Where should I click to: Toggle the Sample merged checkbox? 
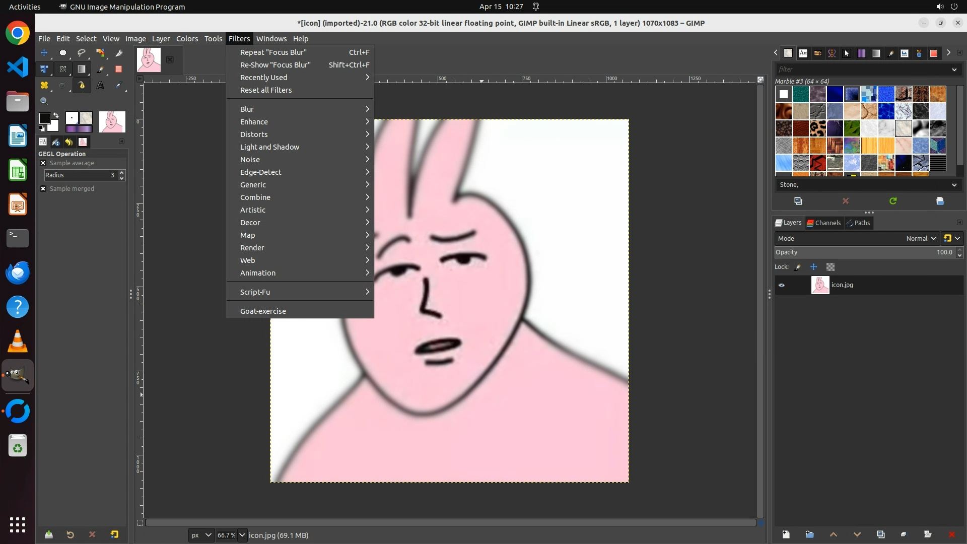pyautogui.click(x=43, y=189)
